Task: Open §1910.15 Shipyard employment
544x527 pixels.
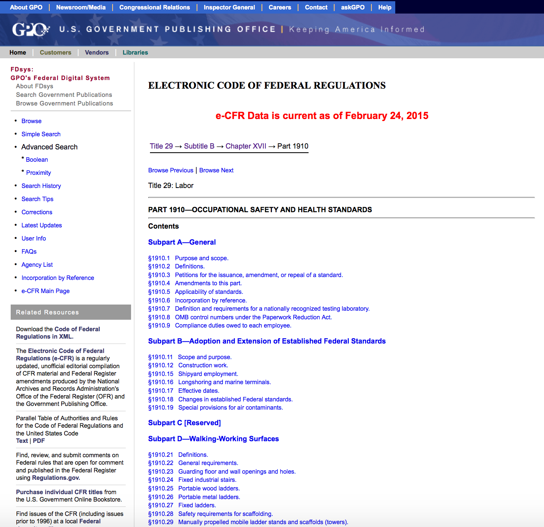Action: [x=193, y=374]
